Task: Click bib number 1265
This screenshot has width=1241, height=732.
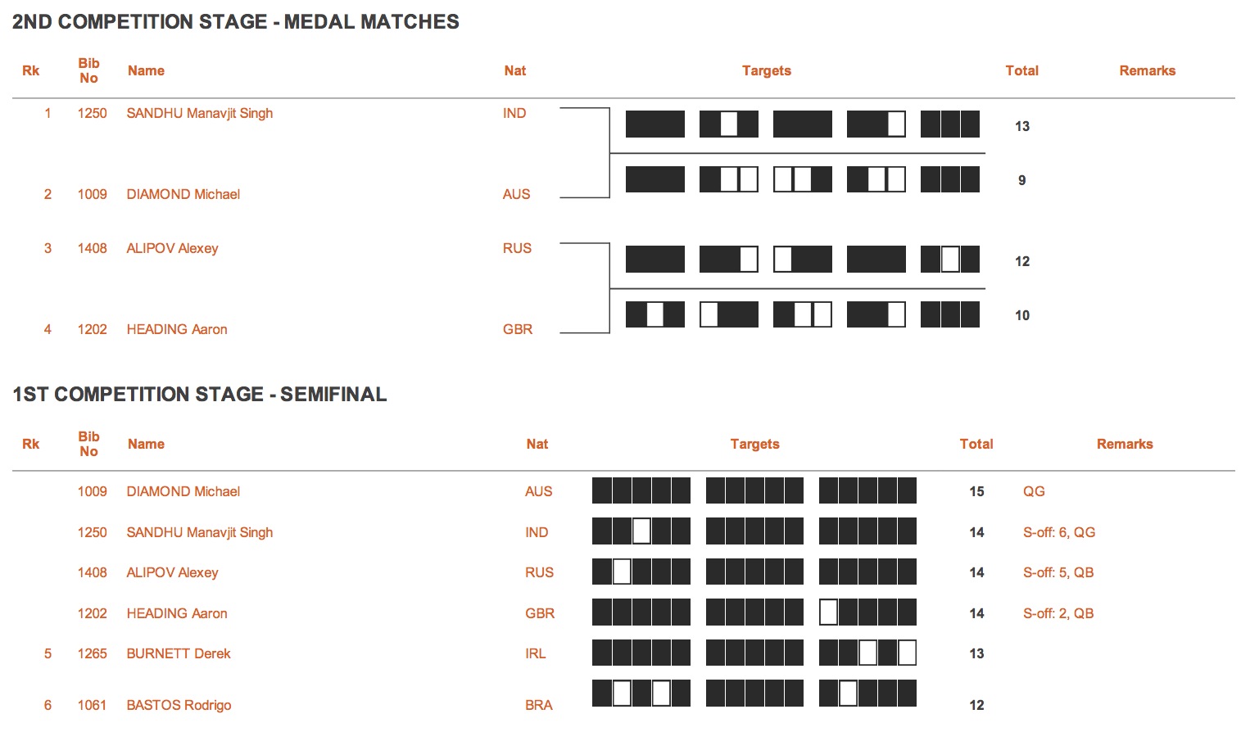Action: (x=92, y=653)
